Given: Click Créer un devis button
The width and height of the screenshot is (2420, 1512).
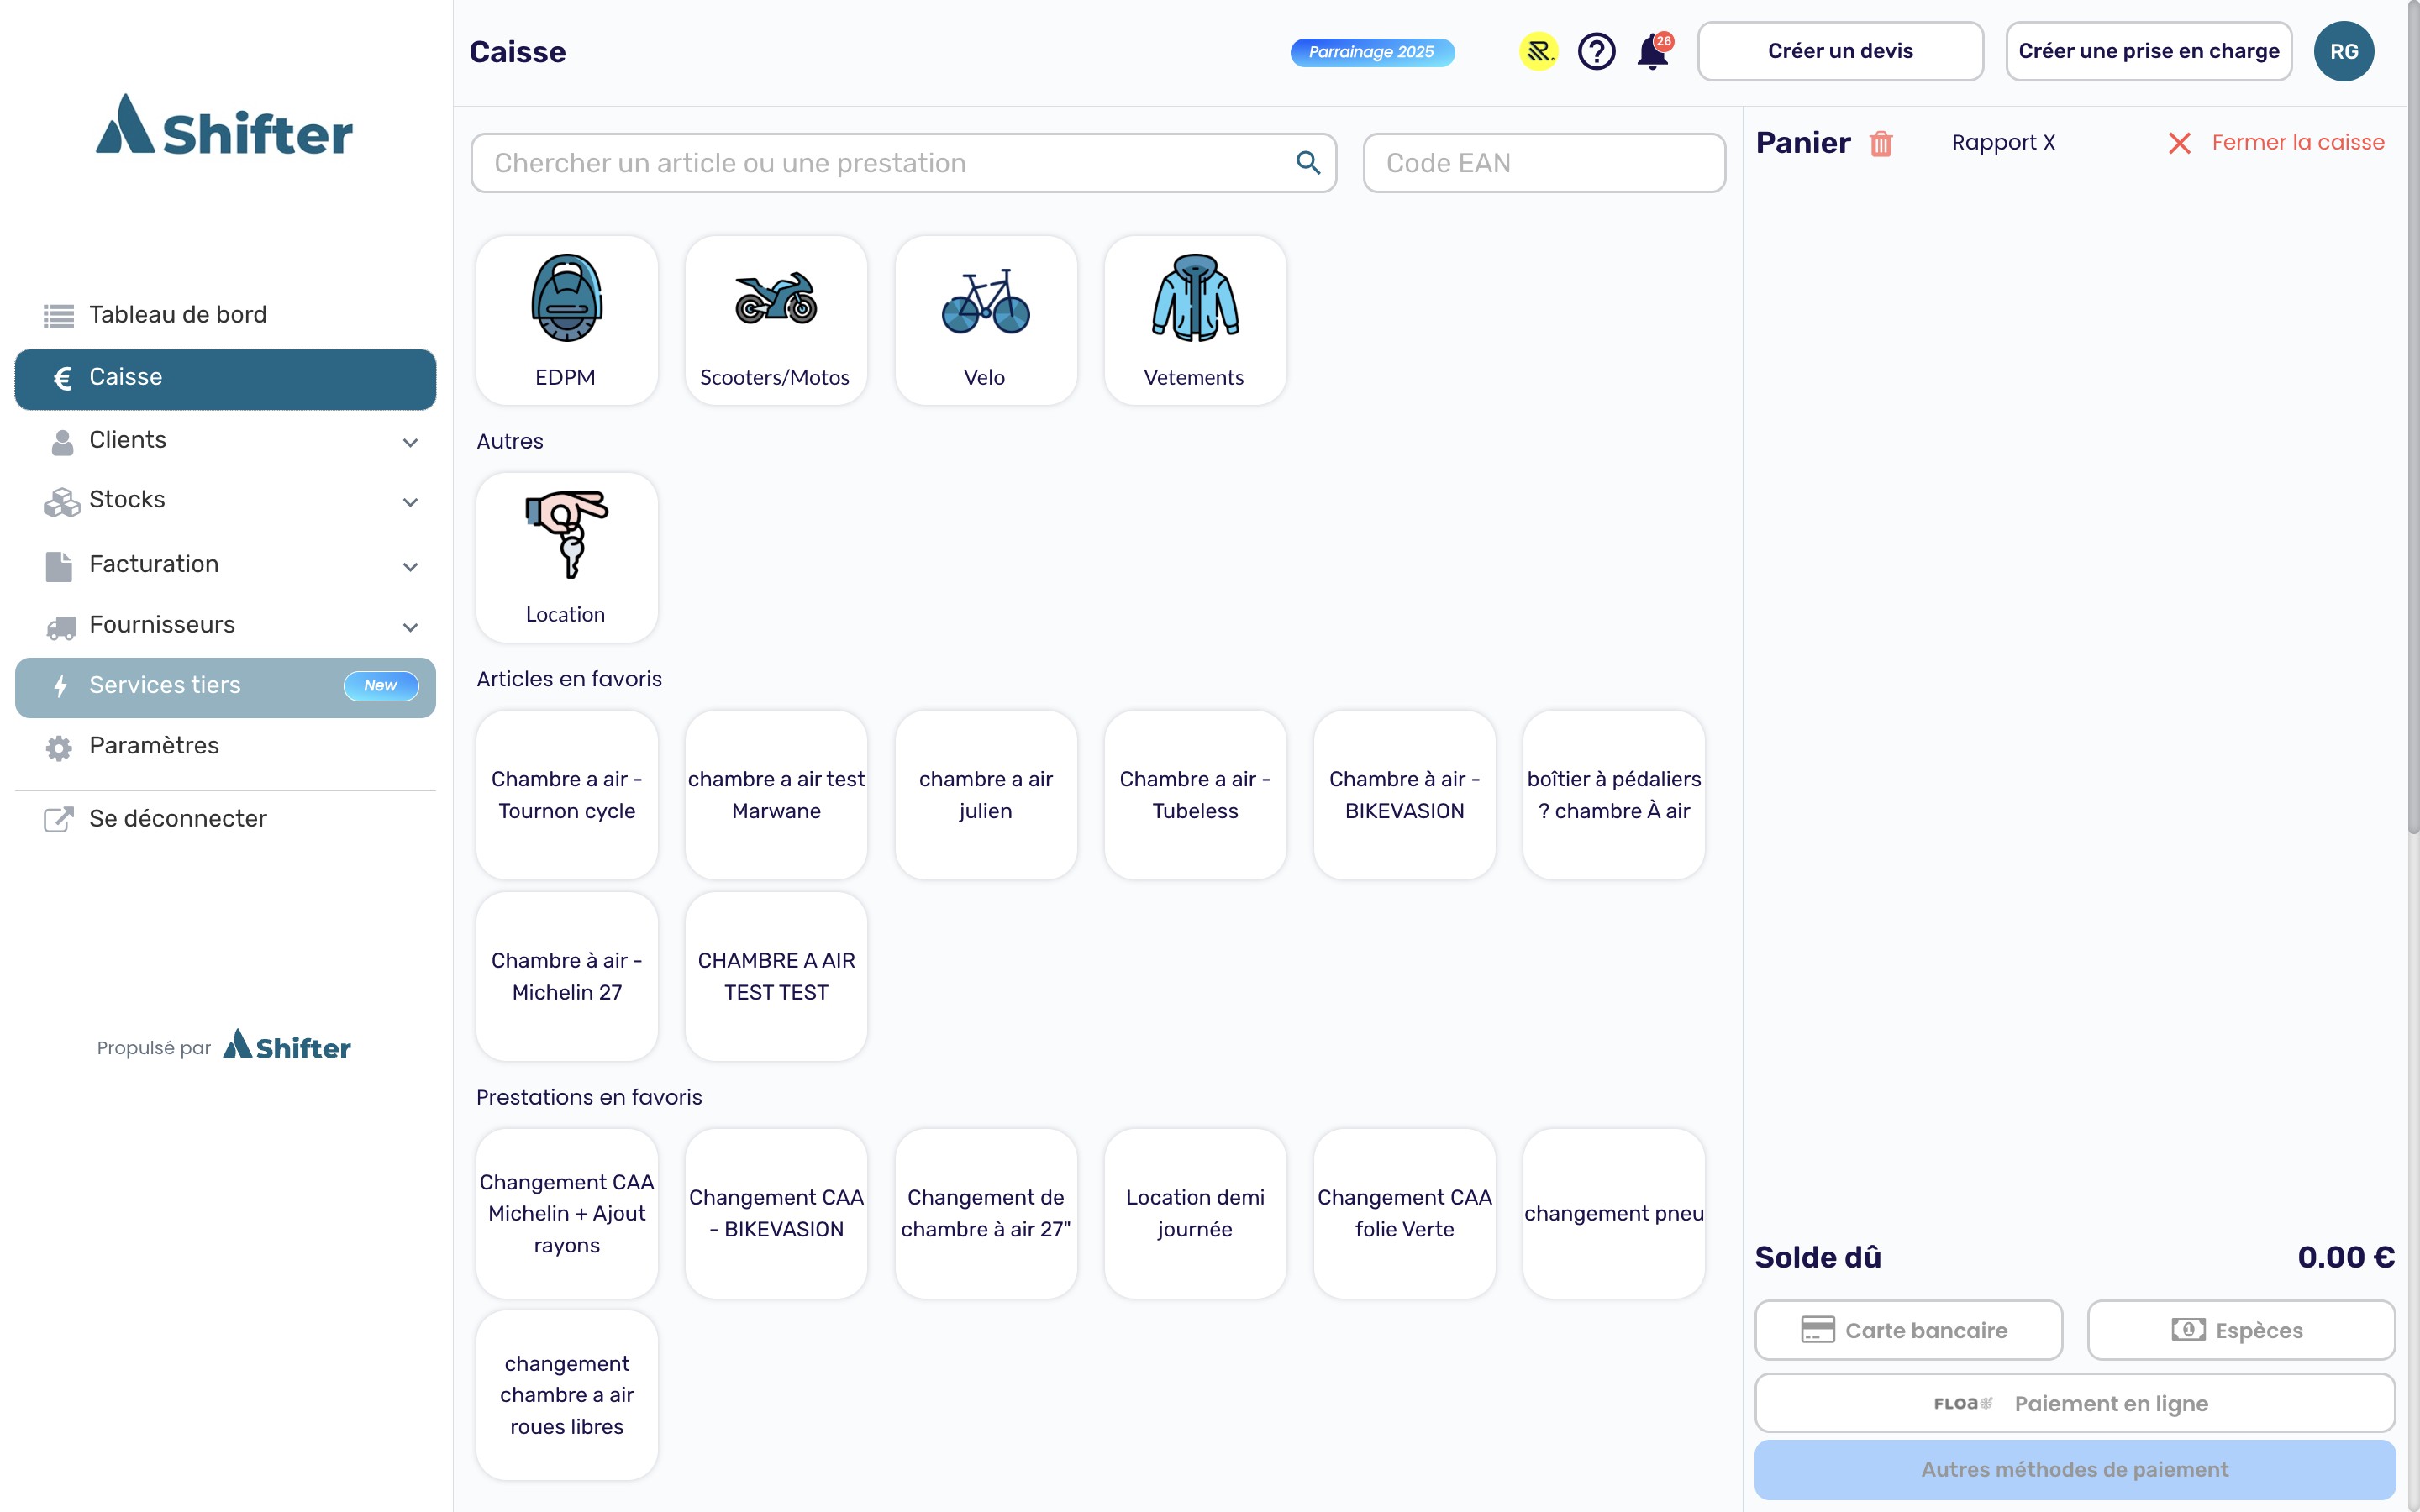Looking at the screenshot, I should [1839, 51].
